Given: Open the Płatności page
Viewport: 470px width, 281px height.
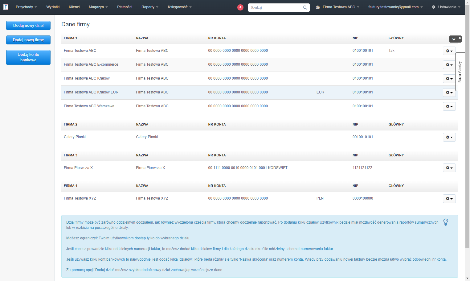Looking at the screenshot, I should [x=125, y=7].
